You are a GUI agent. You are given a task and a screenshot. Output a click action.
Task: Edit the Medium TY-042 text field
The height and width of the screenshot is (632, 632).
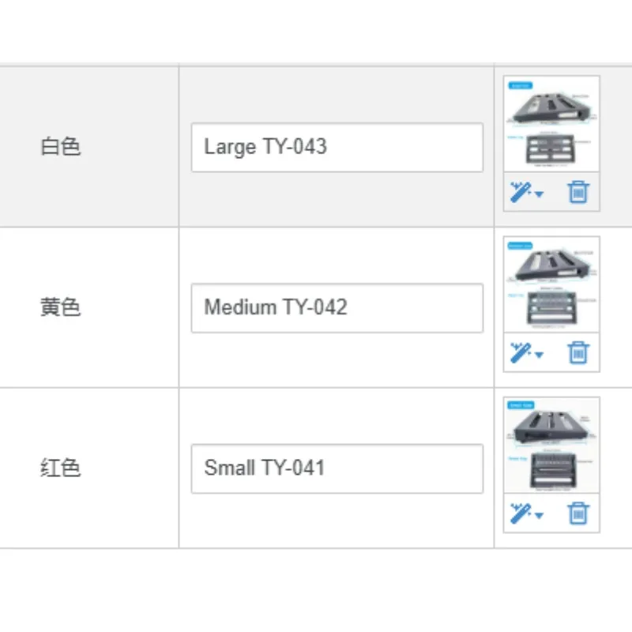[x=337, y=308]
